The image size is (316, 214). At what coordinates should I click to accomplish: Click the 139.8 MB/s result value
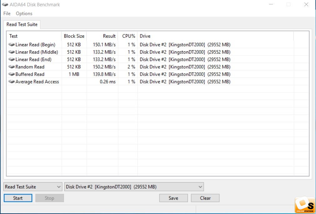(104, 74)
